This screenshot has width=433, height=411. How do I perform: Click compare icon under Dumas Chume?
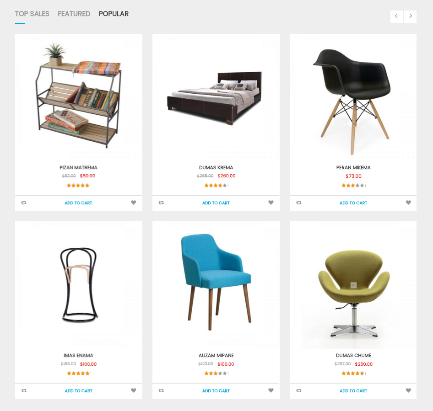point(299,390)
